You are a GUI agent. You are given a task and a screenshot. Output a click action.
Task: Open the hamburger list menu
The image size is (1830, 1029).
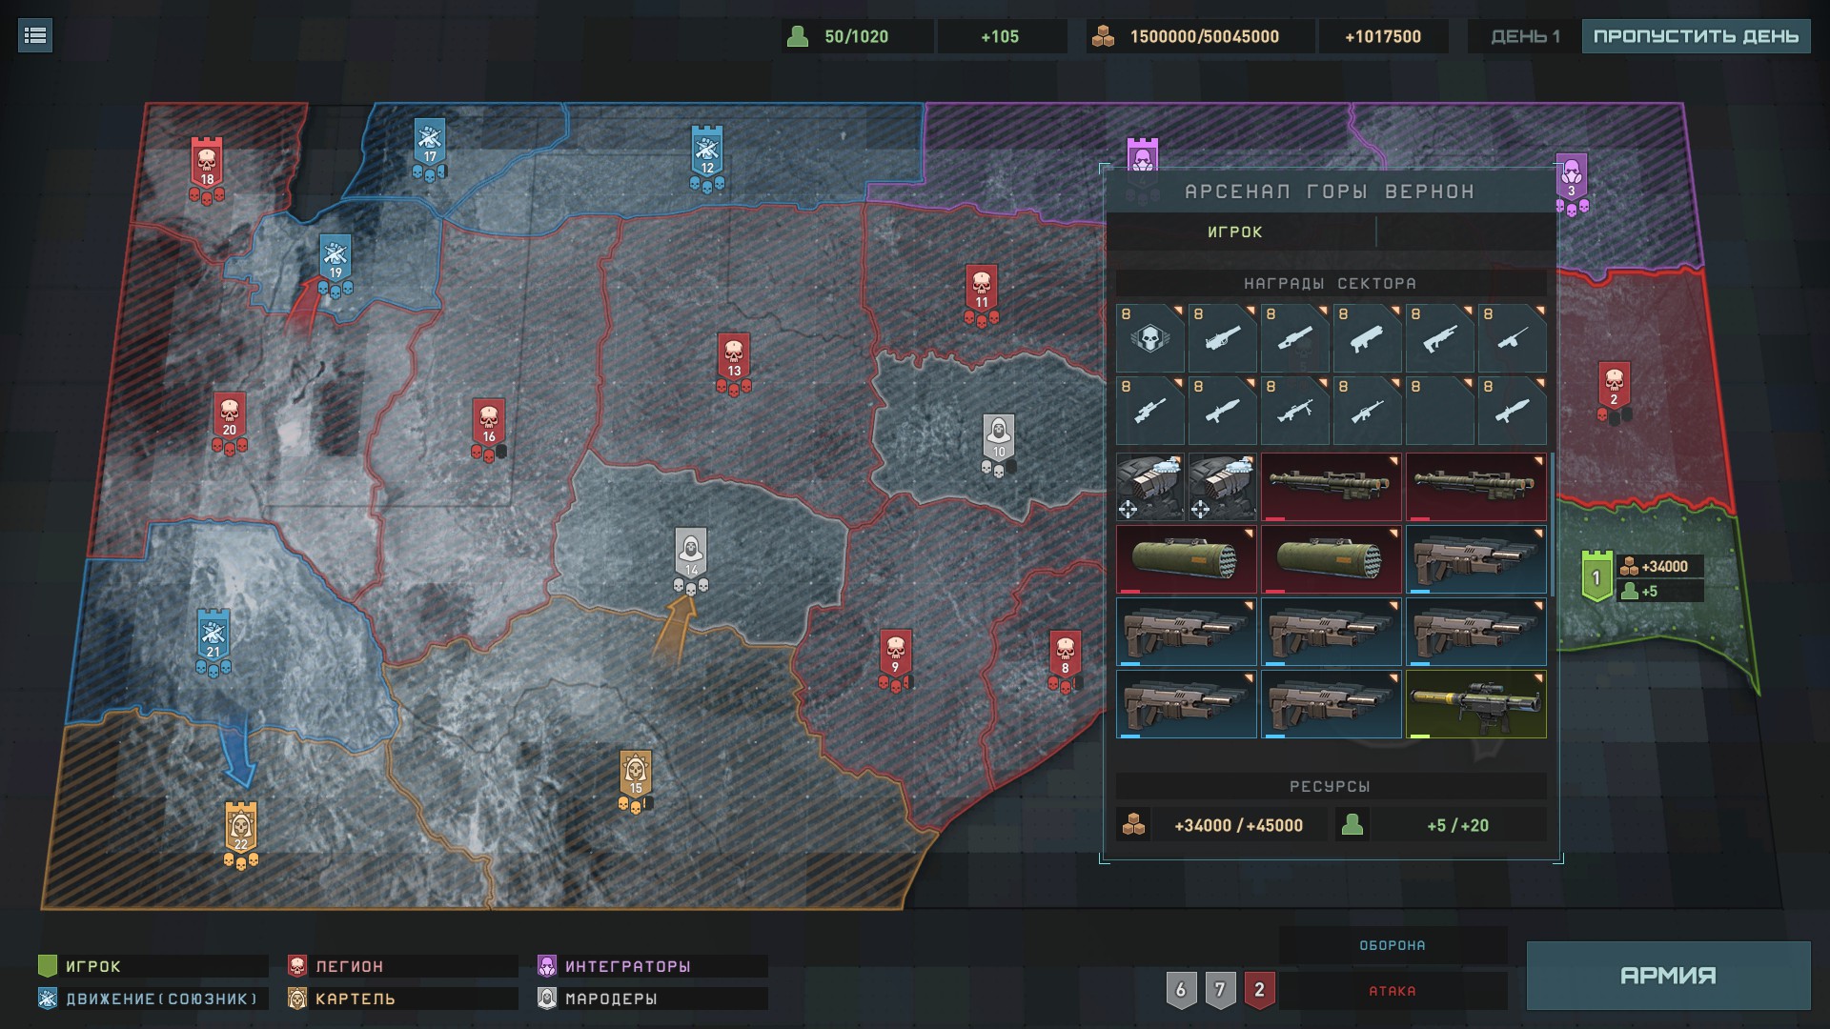(x=35, y=36)
